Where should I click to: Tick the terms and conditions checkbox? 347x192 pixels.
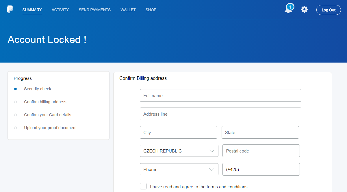coord(143,186)
